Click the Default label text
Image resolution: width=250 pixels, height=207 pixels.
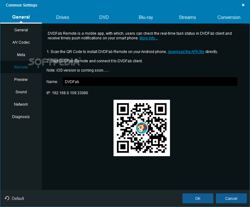pos(18,198)
